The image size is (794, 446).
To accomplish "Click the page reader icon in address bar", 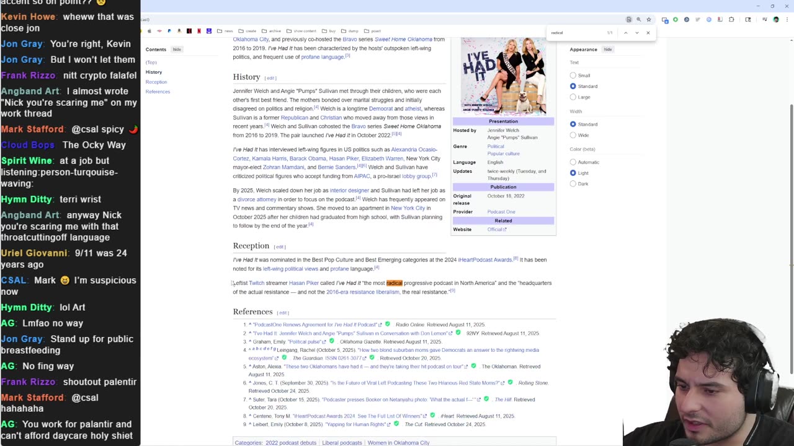I will point(629,19).
